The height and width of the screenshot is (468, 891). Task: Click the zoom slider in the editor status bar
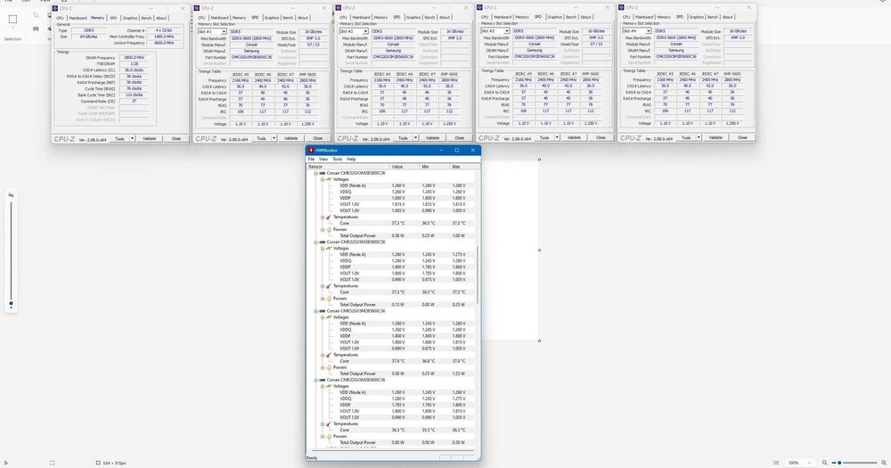point(854,463)
